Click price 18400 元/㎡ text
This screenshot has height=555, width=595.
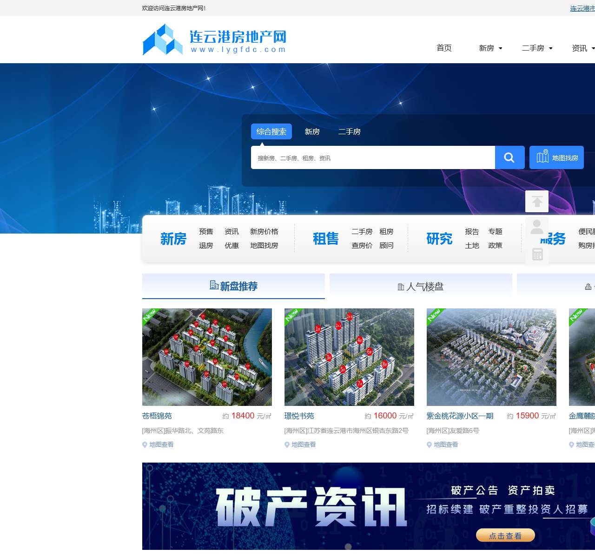click(x=247, y=416)
